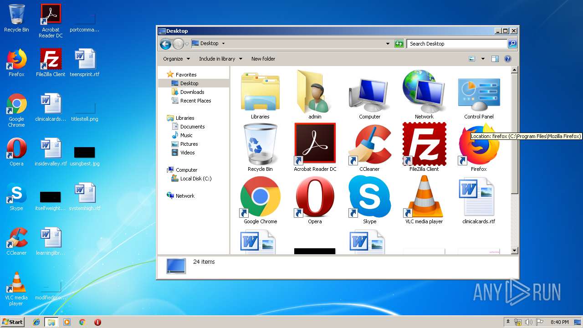Open Downloads in navigation pane
Screen dimensions: 583x328
(x=192, y=92)
